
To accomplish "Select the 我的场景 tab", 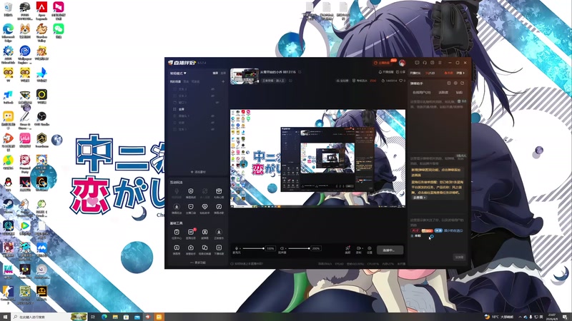I will coord(175,81).
